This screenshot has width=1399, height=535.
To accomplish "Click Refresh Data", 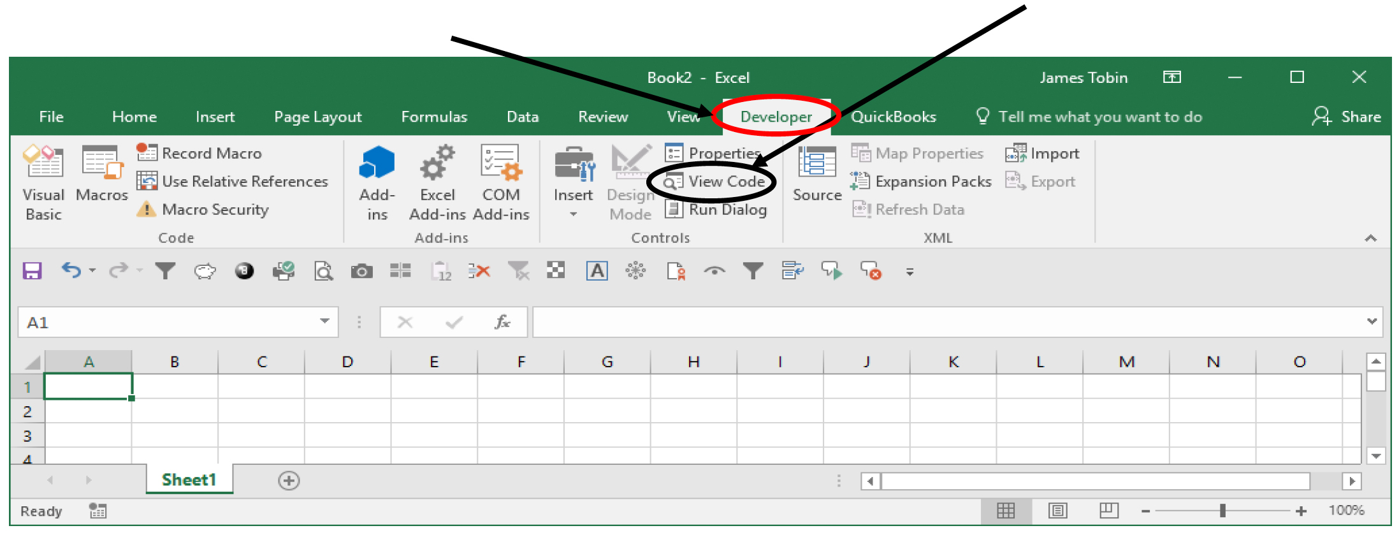I will [908, 210].
